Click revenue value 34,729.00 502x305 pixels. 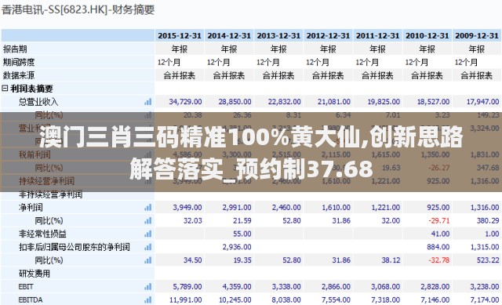[x=185, y=102]
